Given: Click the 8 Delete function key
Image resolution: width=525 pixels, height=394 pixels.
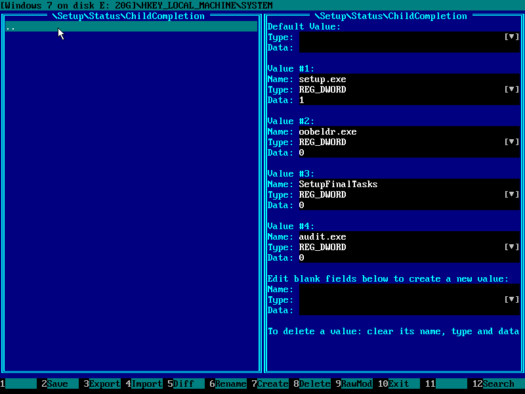Looking at the screenshot, I should [x=312, y=383].
